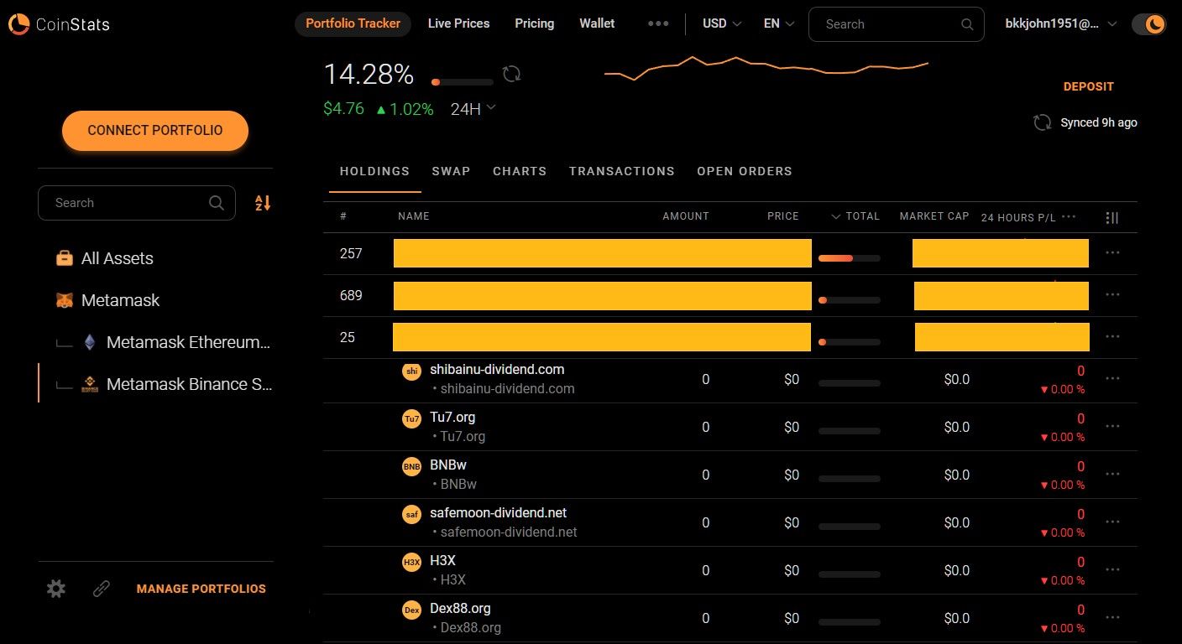Click the BNB coin icon of BNBw
Screen dimensions: 1182x644
click(411, 467)
